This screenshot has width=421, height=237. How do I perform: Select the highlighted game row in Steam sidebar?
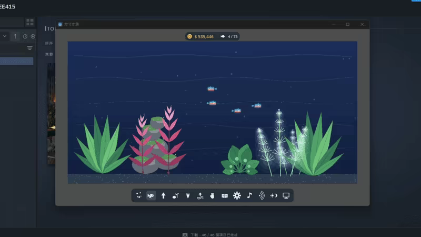[17, 61]
